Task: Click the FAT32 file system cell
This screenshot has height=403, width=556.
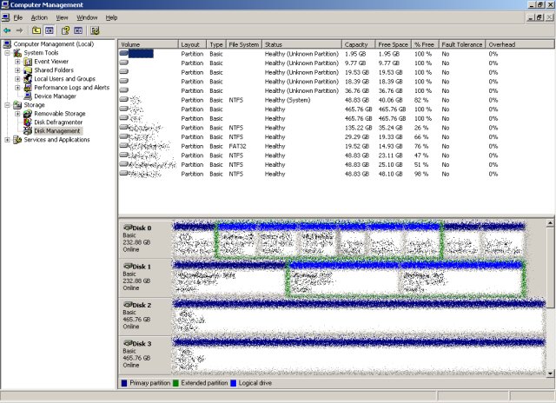Action: [x=237, y=146]
